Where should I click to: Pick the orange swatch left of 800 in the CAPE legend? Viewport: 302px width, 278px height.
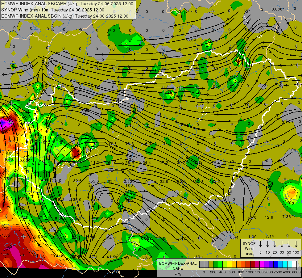click(x=239, y=264)
